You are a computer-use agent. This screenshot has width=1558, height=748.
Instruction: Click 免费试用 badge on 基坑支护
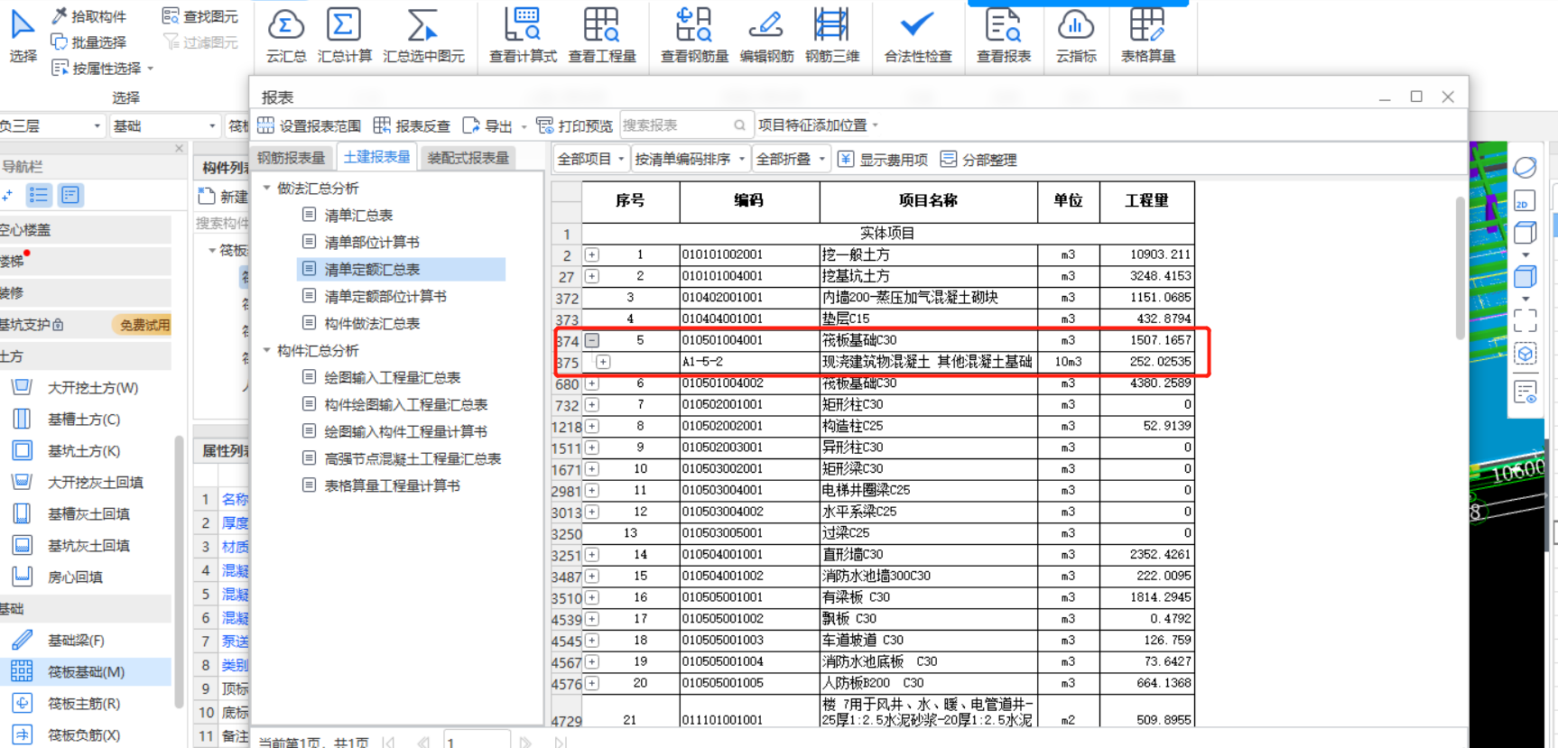click(144, 325)
